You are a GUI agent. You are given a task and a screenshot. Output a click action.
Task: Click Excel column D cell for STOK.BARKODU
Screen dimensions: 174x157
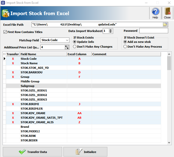pyautogui.click(x=79, y=72)
